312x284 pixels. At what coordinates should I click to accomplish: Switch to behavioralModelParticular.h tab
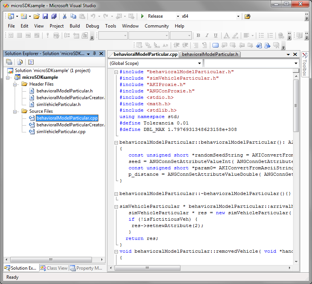[x=210, y=54]
